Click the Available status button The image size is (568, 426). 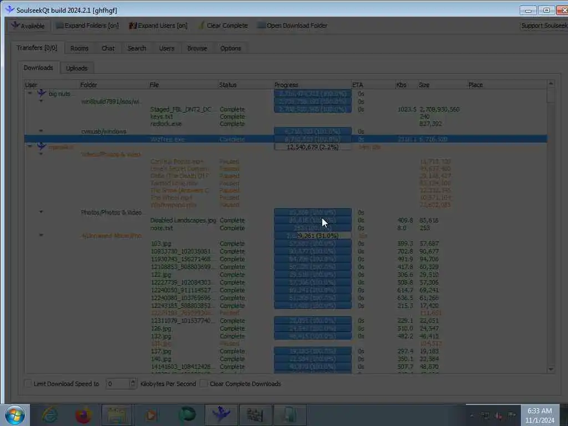[28, 26]
